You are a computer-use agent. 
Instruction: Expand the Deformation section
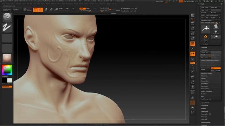tap(206, 122)
